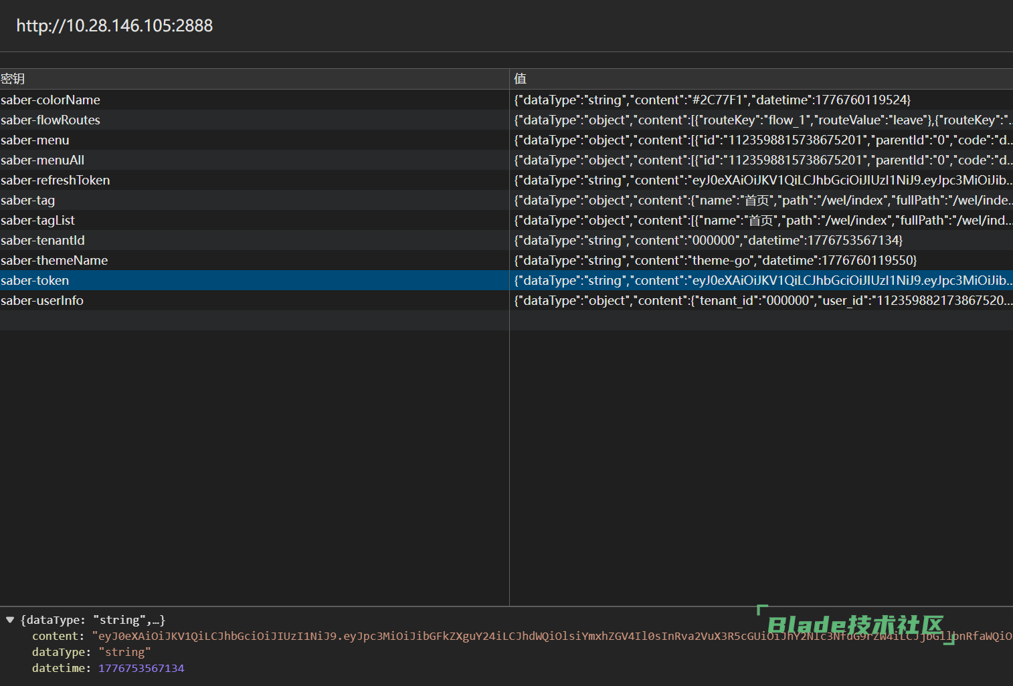Pick the saber-themeName key
The height and width of the screenshot is (686, 1013).
(x=54, y=260)
